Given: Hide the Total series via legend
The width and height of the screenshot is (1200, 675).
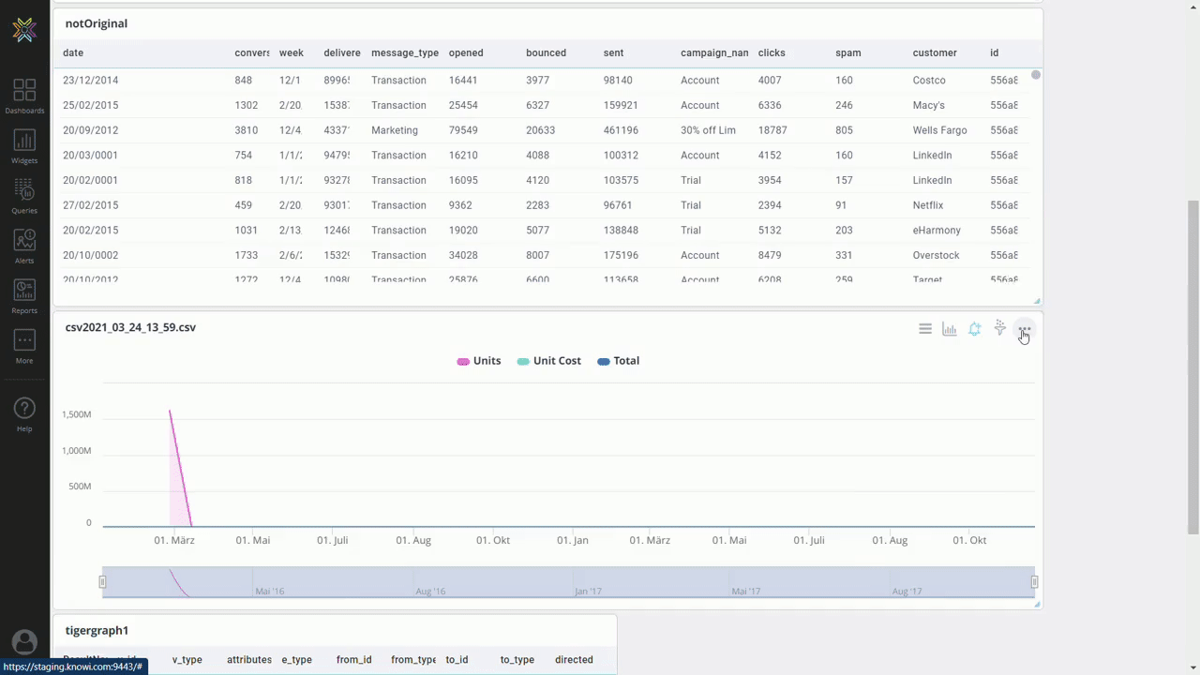Looking at the screenshot, I should 618,361.
